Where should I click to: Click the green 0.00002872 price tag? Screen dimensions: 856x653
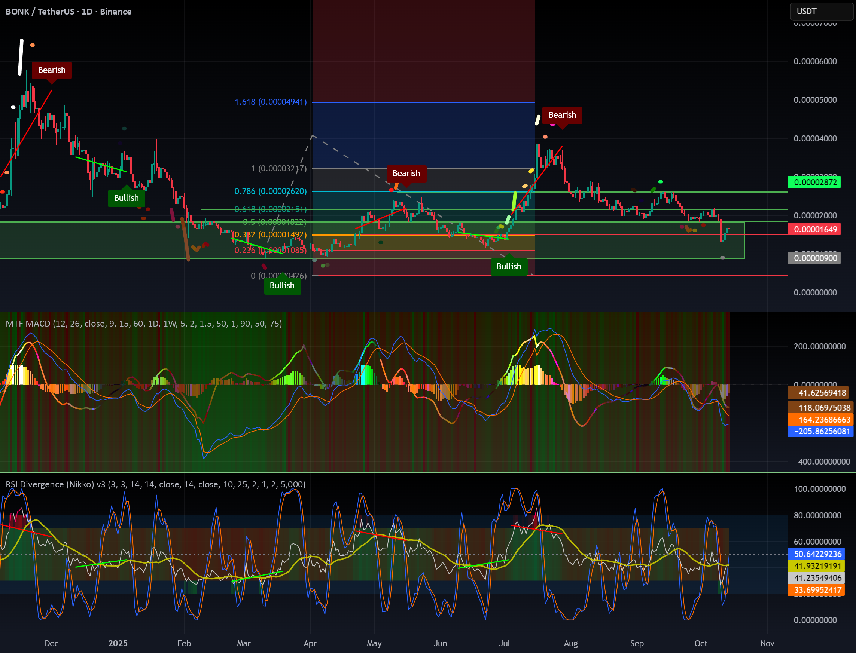pos(814,182)
